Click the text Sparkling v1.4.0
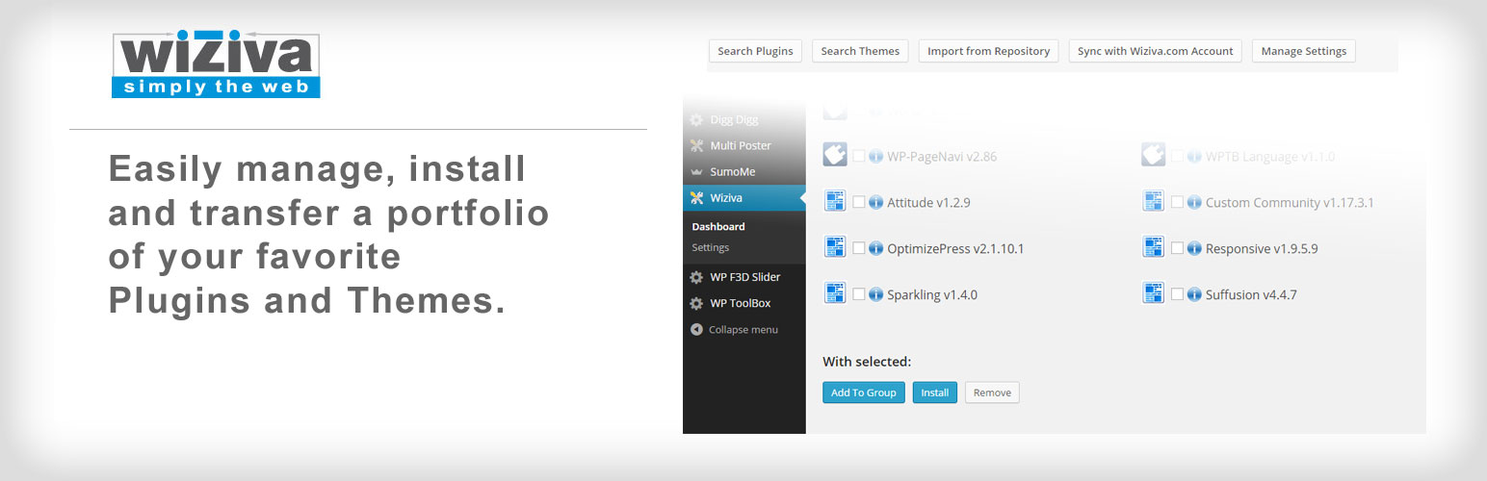1487x481 pixels. coord(932,295)
